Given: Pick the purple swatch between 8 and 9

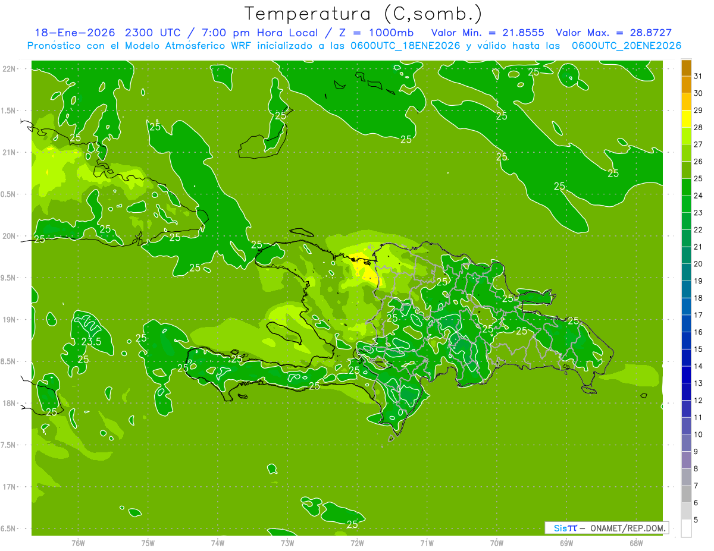Looking at the screenshot, I should click(686, 460).
